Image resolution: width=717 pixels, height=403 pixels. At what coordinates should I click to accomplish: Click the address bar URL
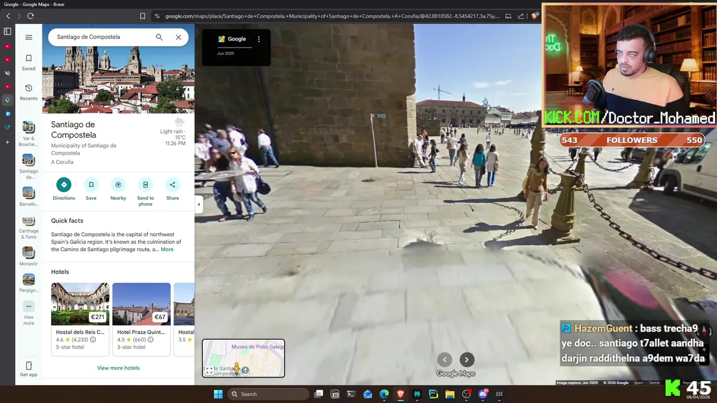[x=332, y=16]
